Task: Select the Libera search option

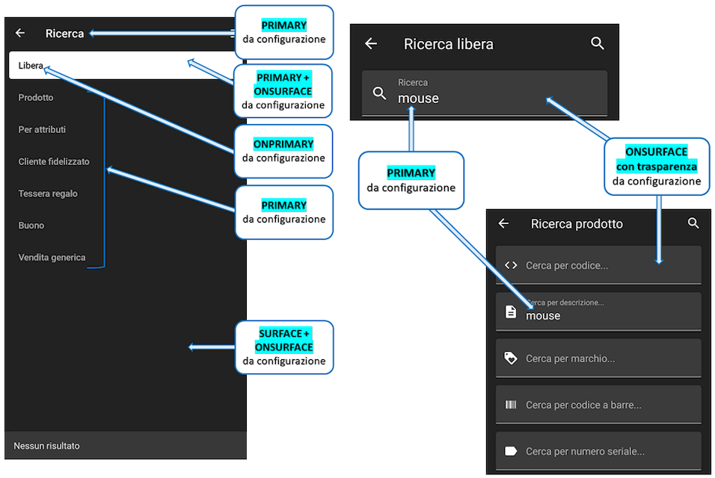Action: click(x=31, y=66)
